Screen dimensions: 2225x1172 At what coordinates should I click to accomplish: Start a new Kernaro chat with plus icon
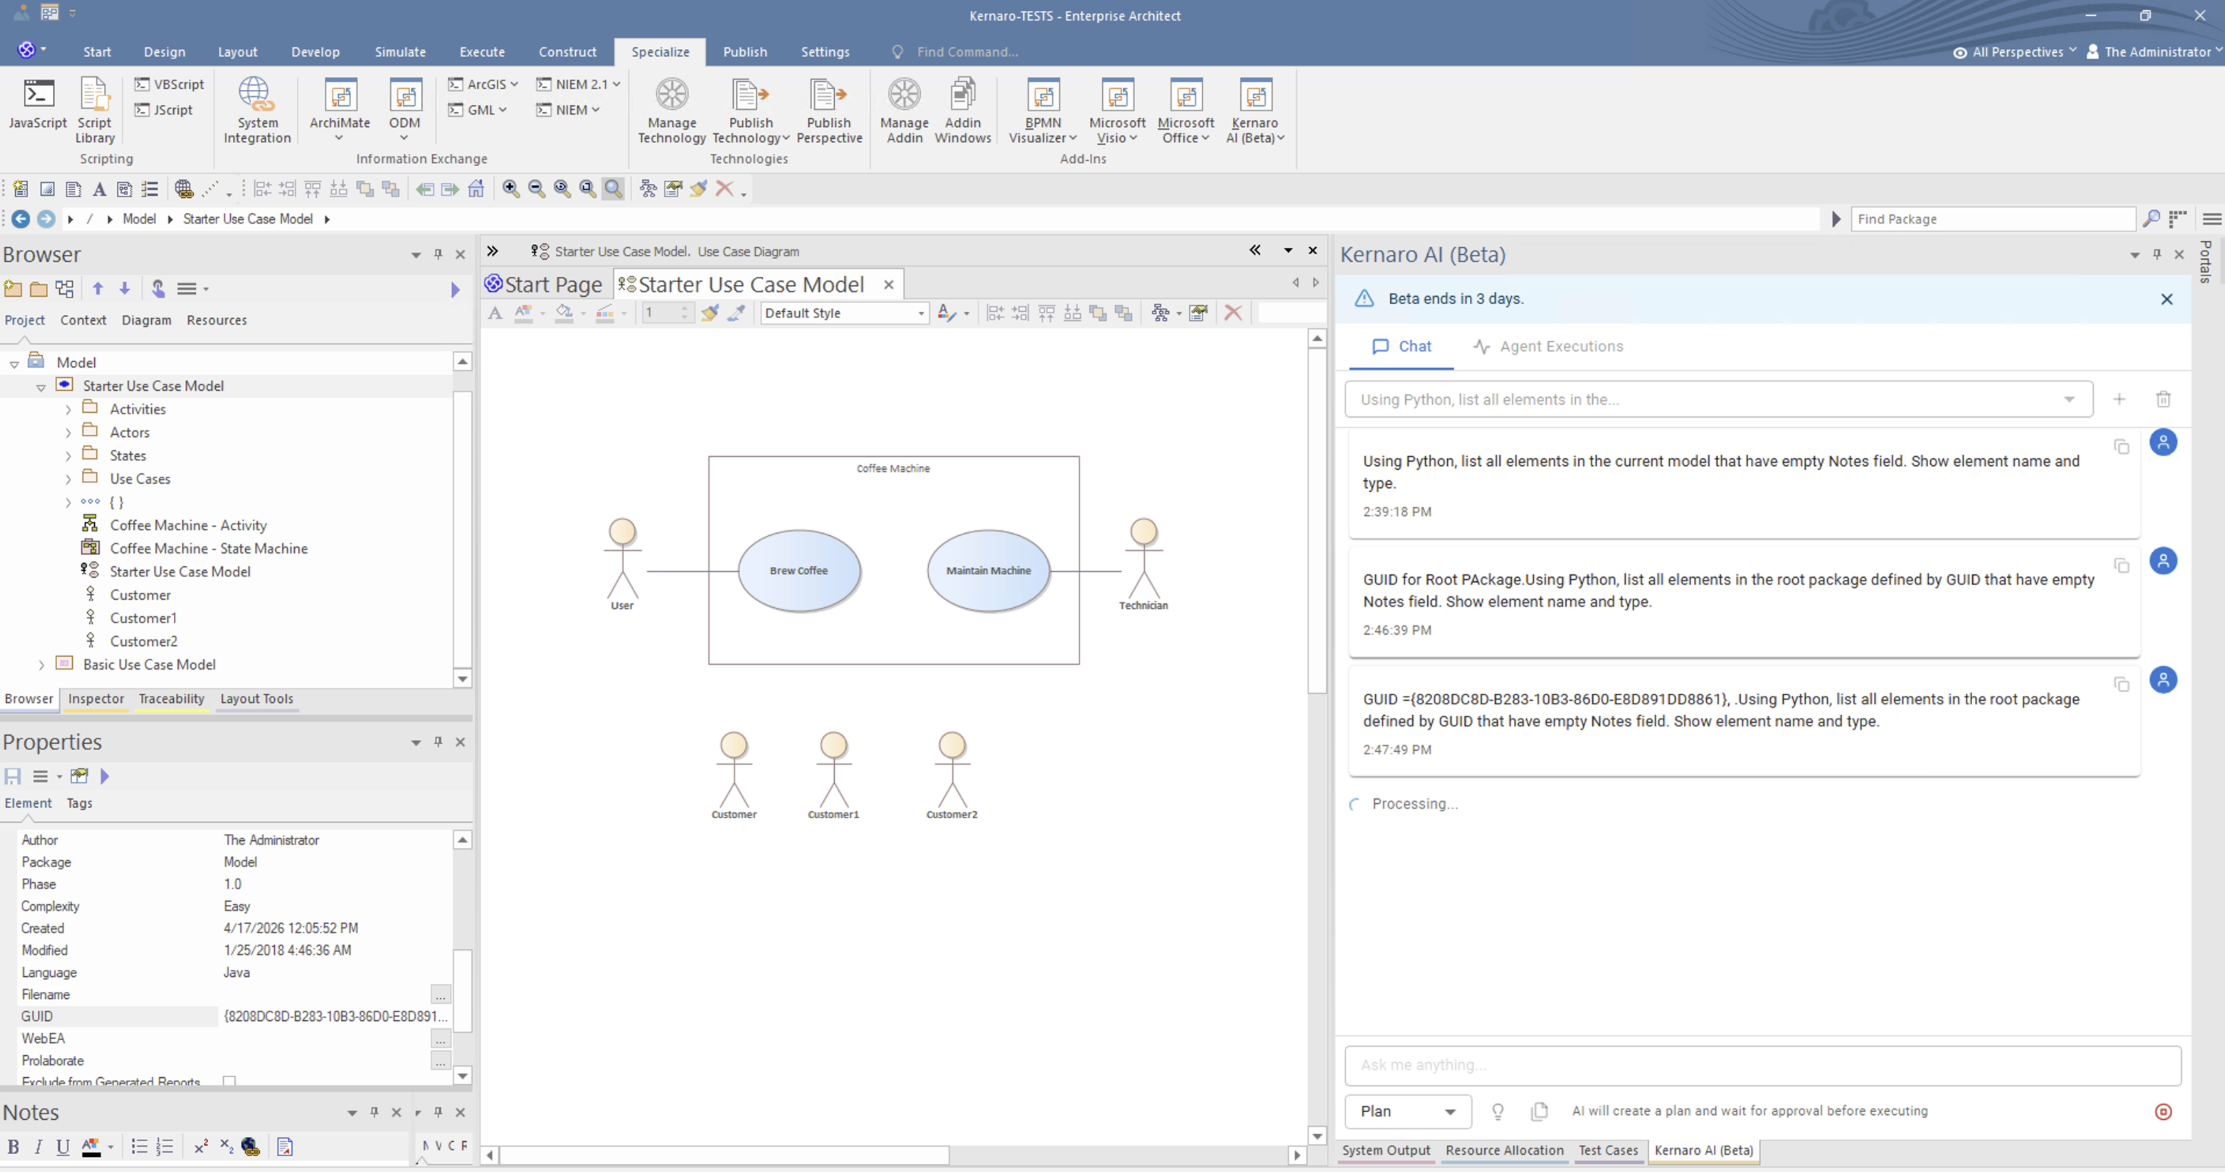pyautogui.click(x=2118, y=399)
